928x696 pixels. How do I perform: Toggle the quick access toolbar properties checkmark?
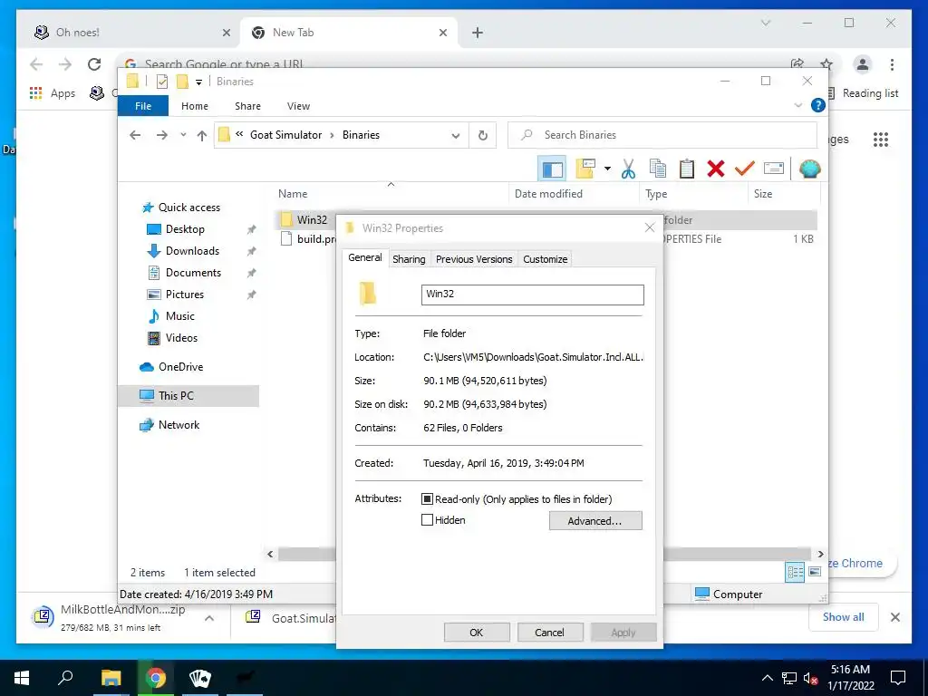coord(161,82)
